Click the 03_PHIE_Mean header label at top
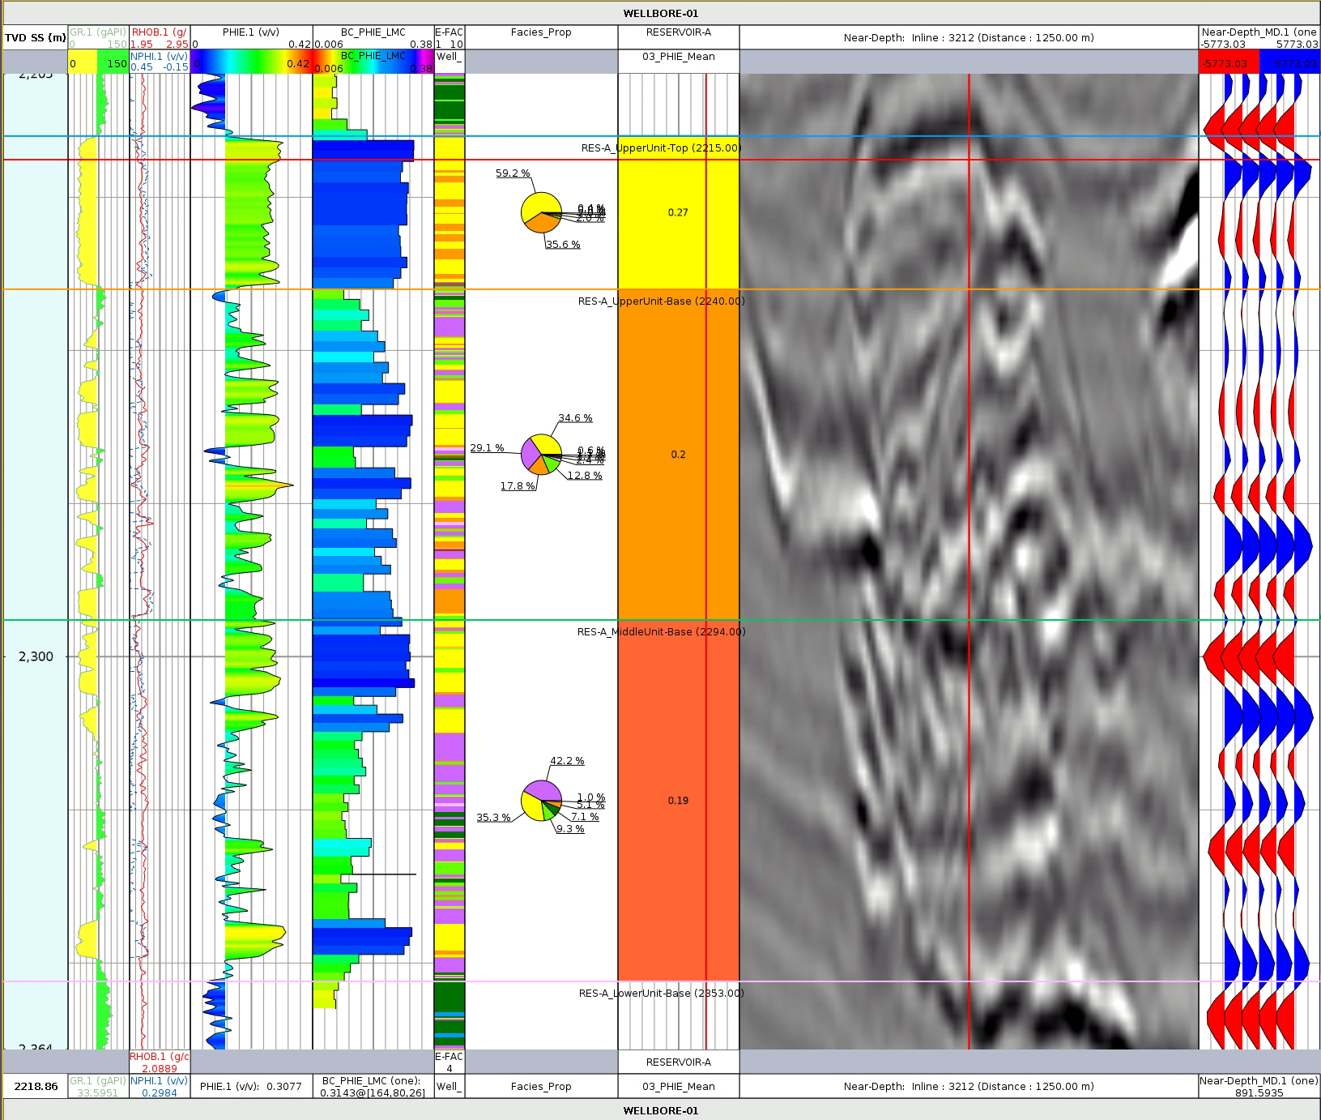The image size is (1321, 1120). pyautogui.click(x=678, y=55)
